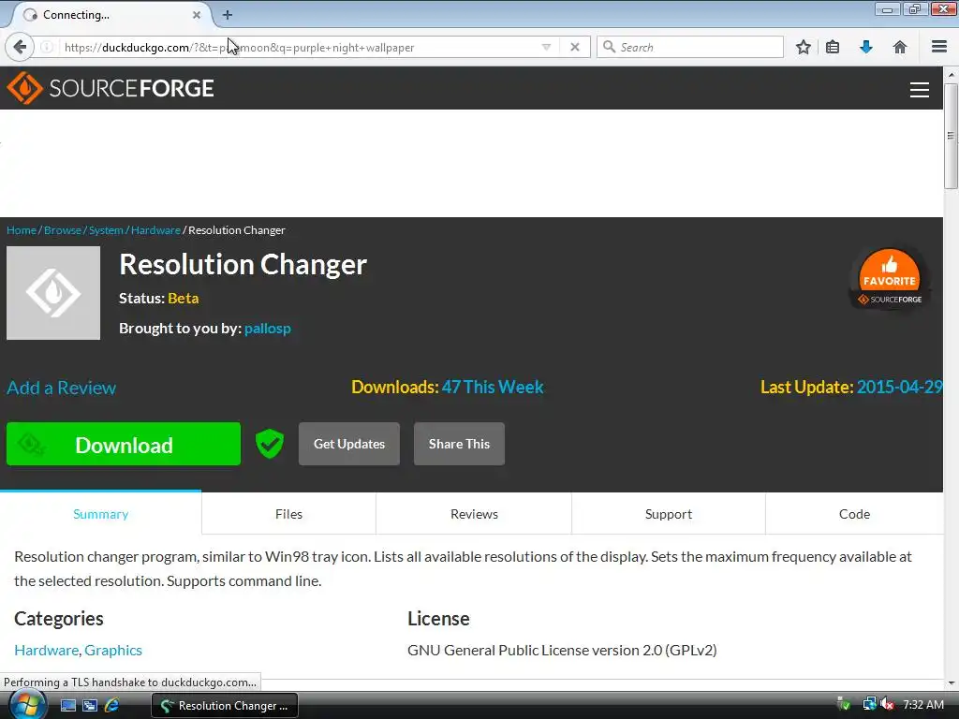The image size is (959, 719).
Task: Select the Connecting... browser tab
Action: coord(111,15)
